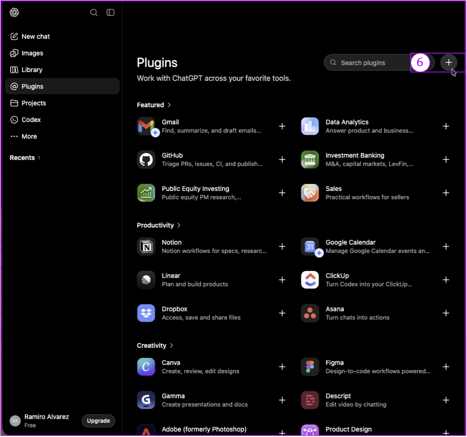Screen dimensions: 467x437
Task: Click 'Plan and build products' description
Action: (195, 284)
